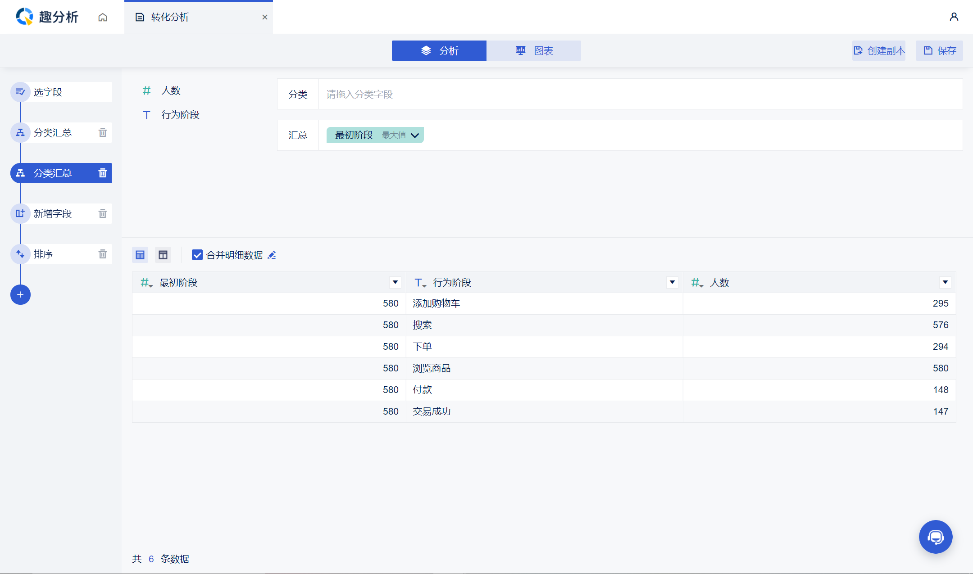Delete the 排序 step via trash icon

pyautogui.click(x=103, y=254)
